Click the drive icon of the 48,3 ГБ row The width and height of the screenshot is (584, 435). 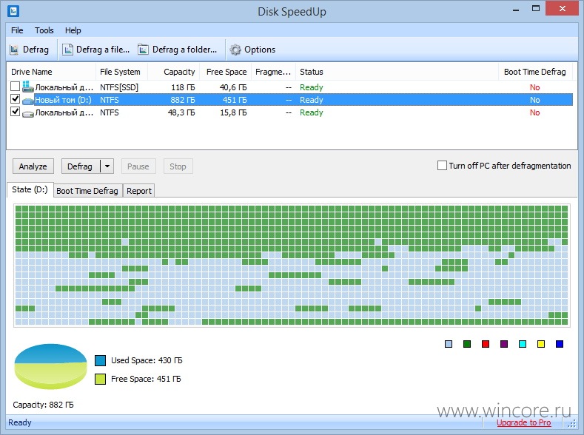27,113
